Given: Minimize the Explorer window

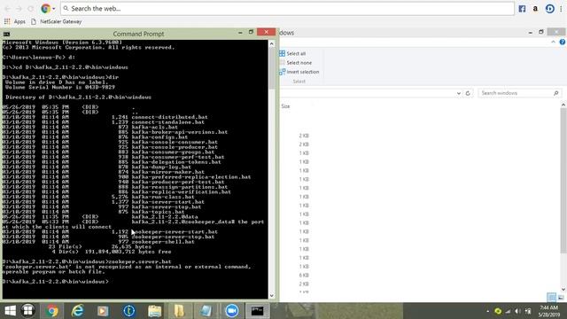Looking at the screenshot, I should click(x=531, y=33).
